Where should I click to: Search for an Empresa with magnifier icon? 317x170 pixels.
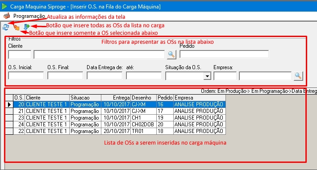(x=298, y=76)
